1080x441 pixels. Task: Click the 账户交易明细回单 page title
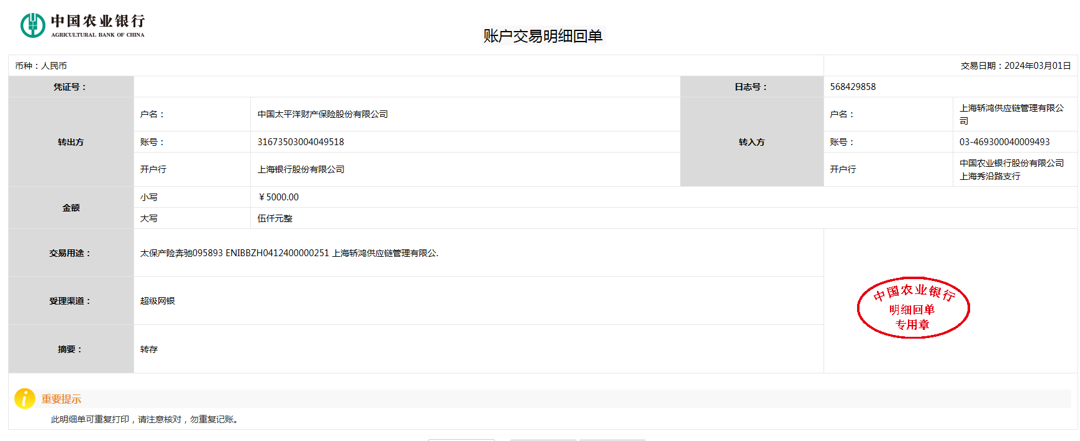pos(543,36)
